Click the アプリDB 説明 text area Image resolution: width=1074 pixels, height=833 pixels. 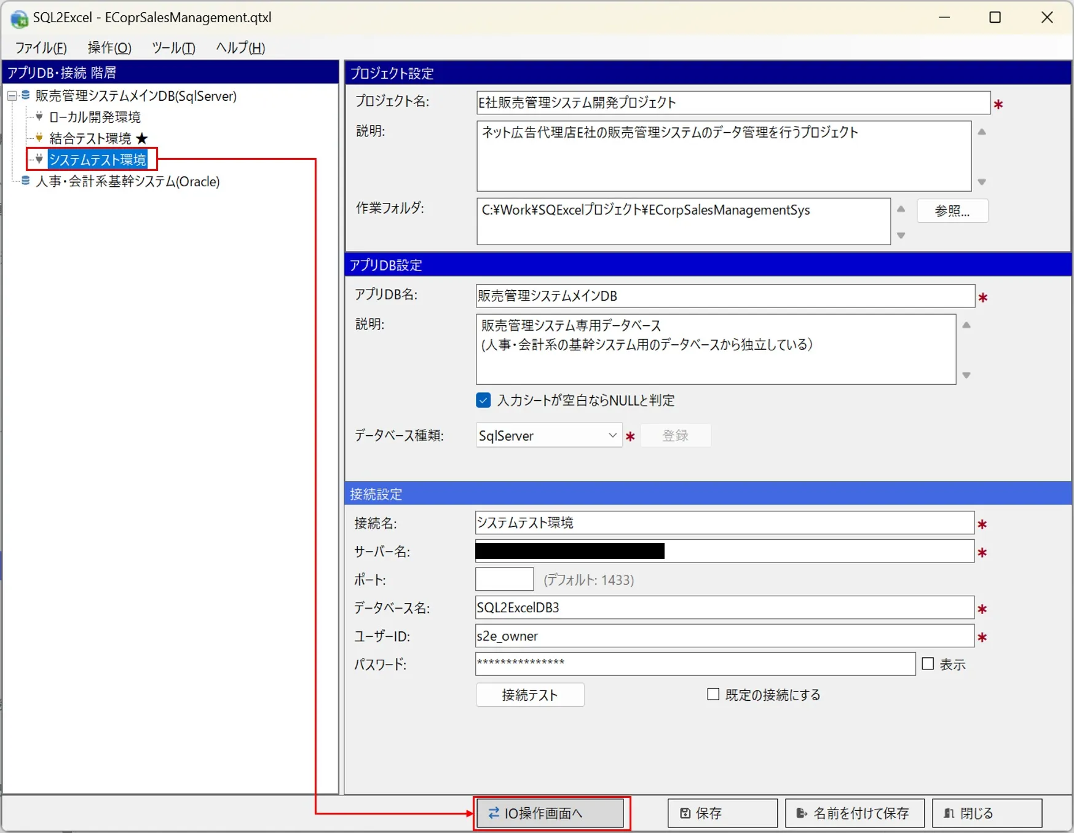[716, 349]
